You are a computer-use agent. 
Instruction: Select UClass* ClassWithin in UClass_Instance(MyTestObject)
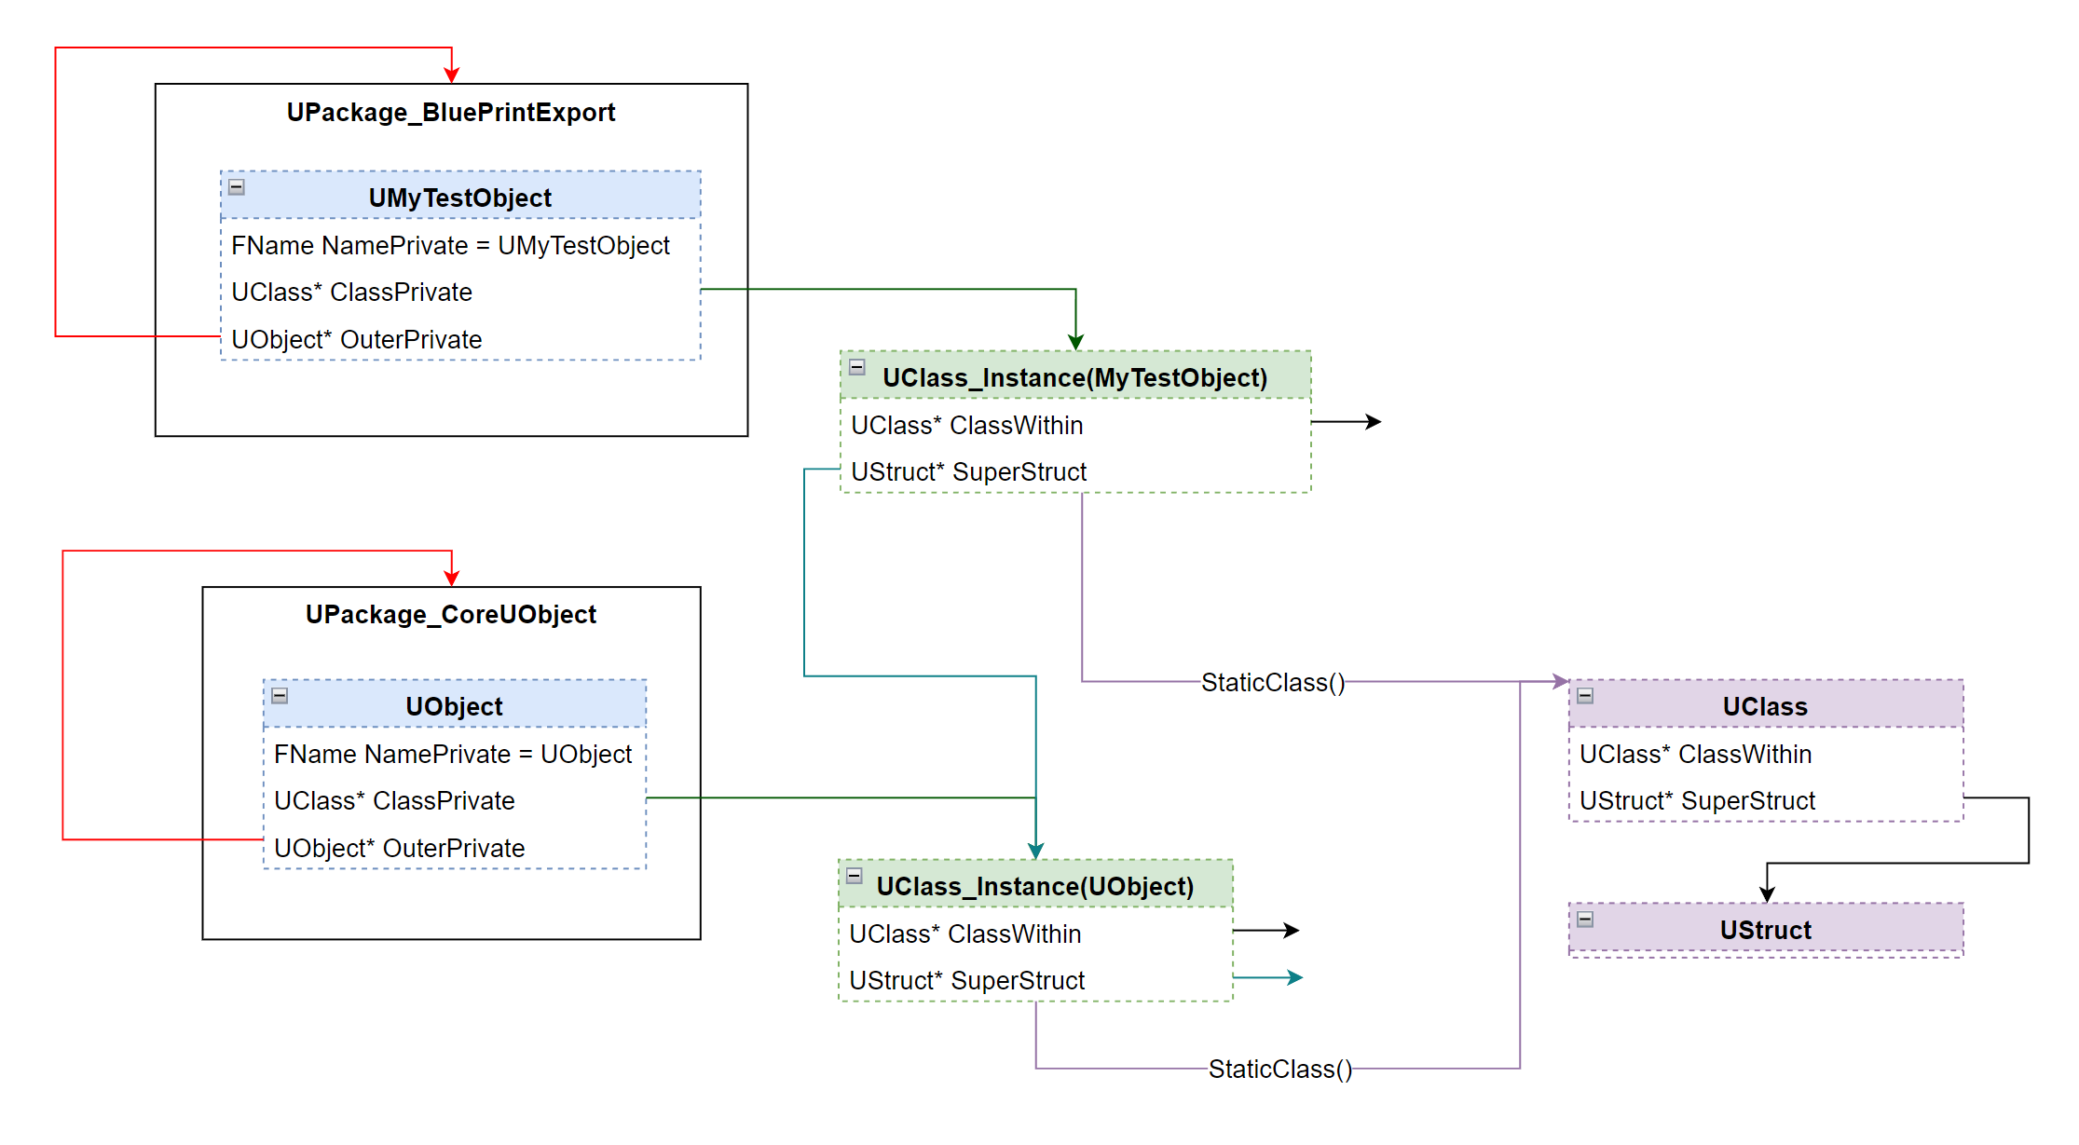[x=966, y=426]
